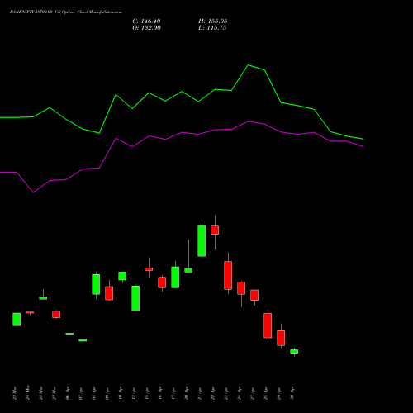
Task: Click the '29 Apr' date axis label
Action: pyautogui.click(x=279, y=393)
